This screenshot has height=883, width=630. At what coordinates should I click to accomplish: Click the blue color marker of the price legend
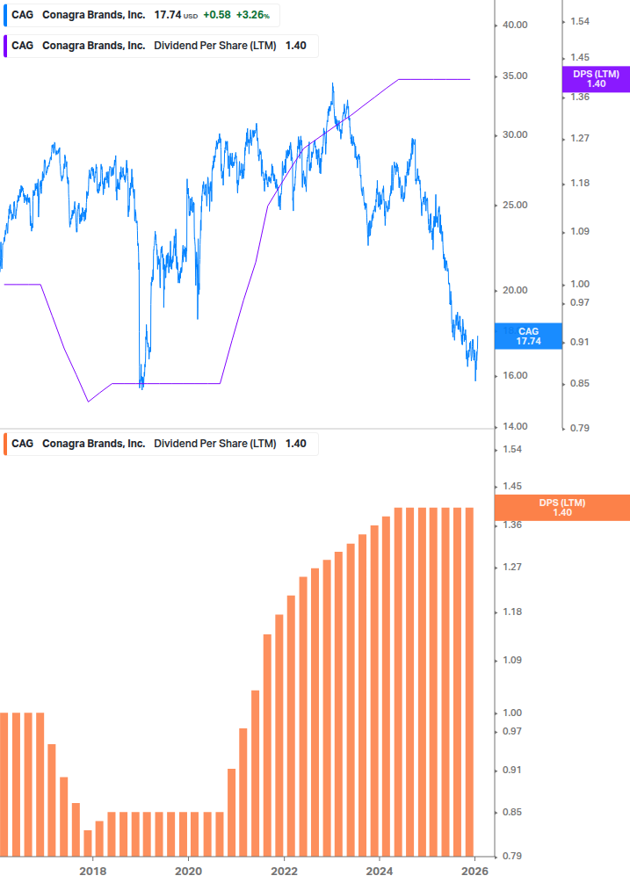(x=5, y=15)
